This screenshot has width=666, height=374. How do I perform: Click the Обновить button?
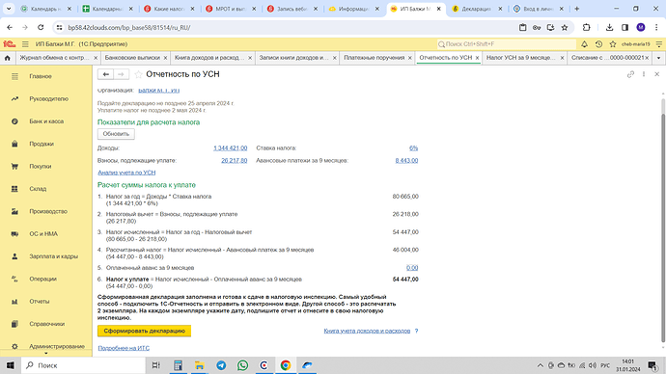[x=116, y=134]
